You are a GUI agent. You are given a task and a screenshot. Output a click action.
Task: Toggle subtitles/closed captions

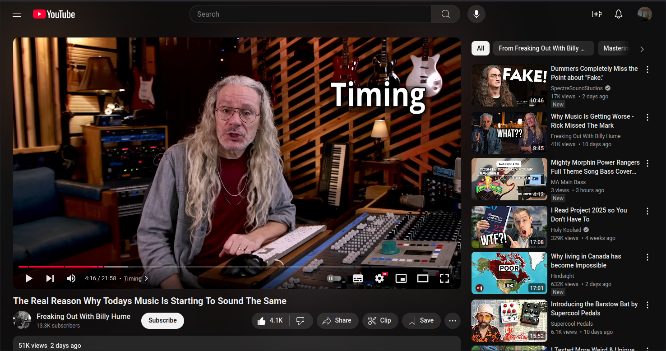(x=358, y=278)
